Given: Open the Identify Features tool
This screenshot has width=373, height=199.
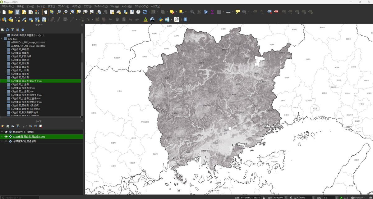Looking at the screenshot, I should (192, 12).
